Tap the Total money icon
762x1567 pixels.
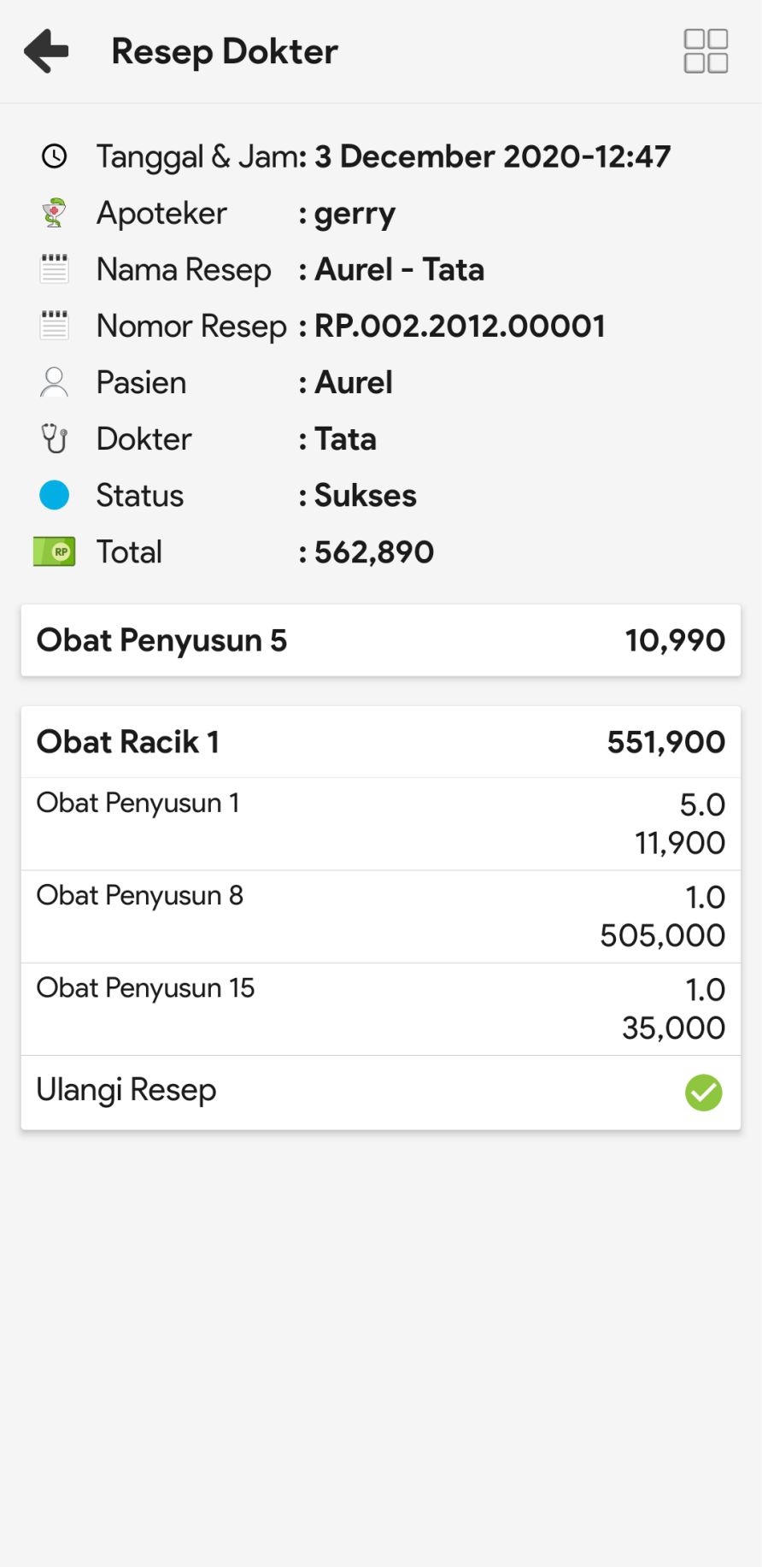(55, 551)
